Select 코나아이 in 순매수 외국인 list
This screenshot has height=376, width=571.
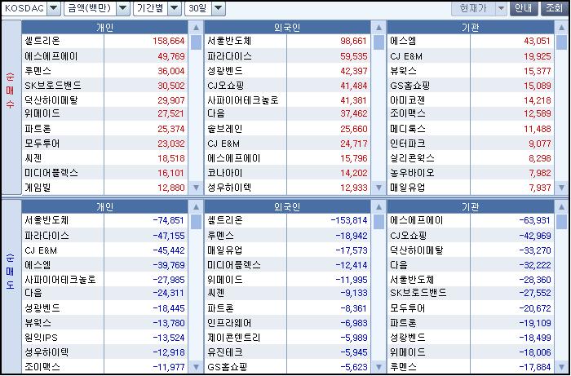[x=225, y=173]
